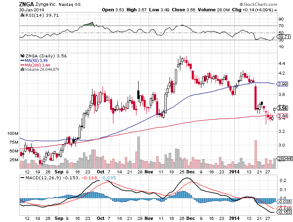Image resolution: width=293 pixels, height=222 pixels.
Task: Click the Chg +0.14 (+4.09%) value
Action: [252, 10]
